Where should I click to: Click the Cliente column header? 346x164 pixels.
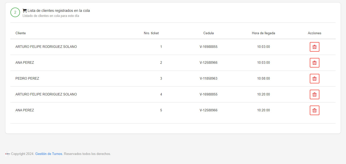21,33
